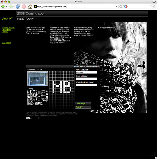This screenshot has width=157, height=159.
Task: Click the search go icon at toolbar end
Action: click(x=154, y=7)
